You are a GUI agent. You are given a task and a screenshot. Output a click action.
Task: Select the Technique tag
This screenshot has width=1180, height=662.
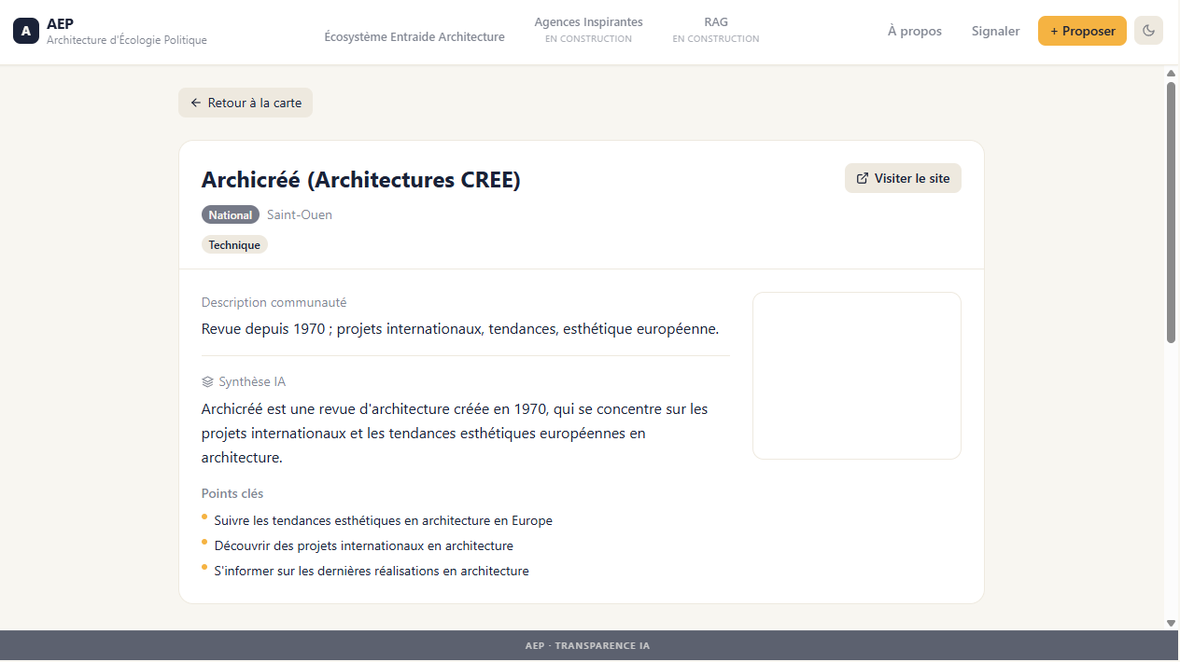(234, 244)
